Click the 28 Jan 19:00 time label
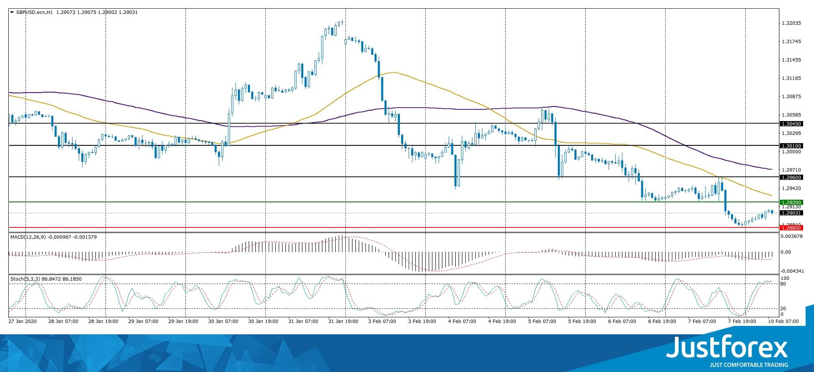 point(103,321)
